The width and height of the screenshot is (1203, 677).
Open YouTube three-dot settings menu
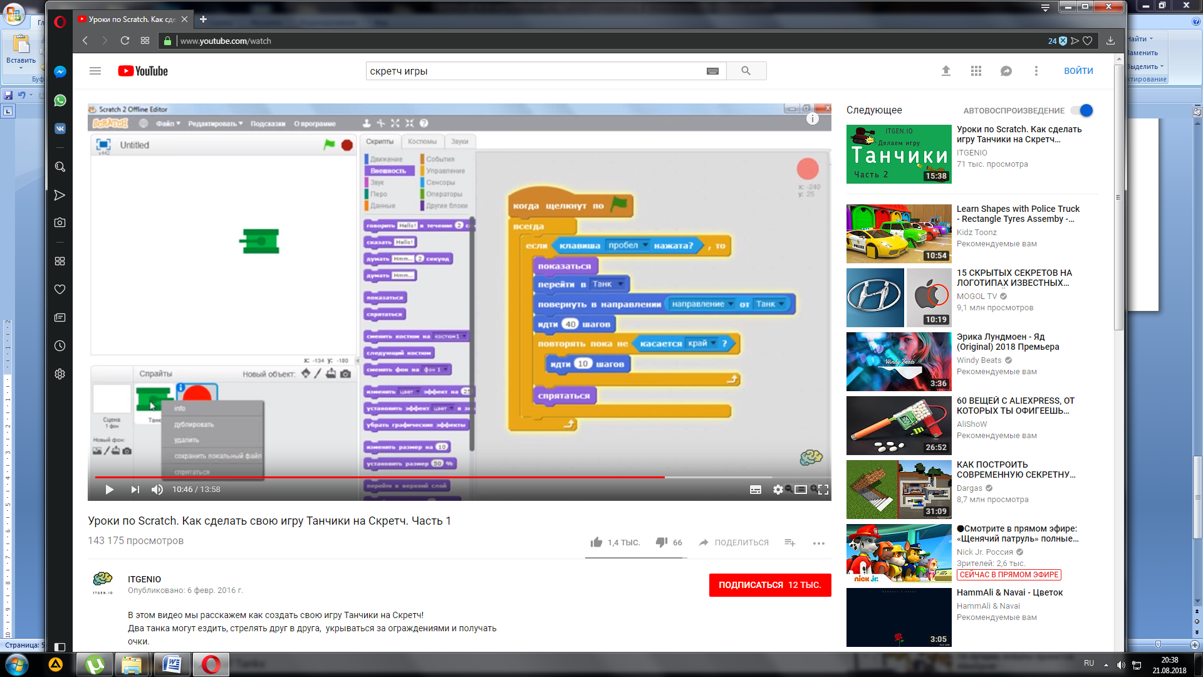click(x=1036, y=71)
